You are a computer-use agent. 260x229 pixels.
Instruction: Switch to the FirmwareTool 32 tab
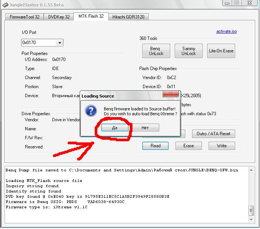(x=25, y=17)
